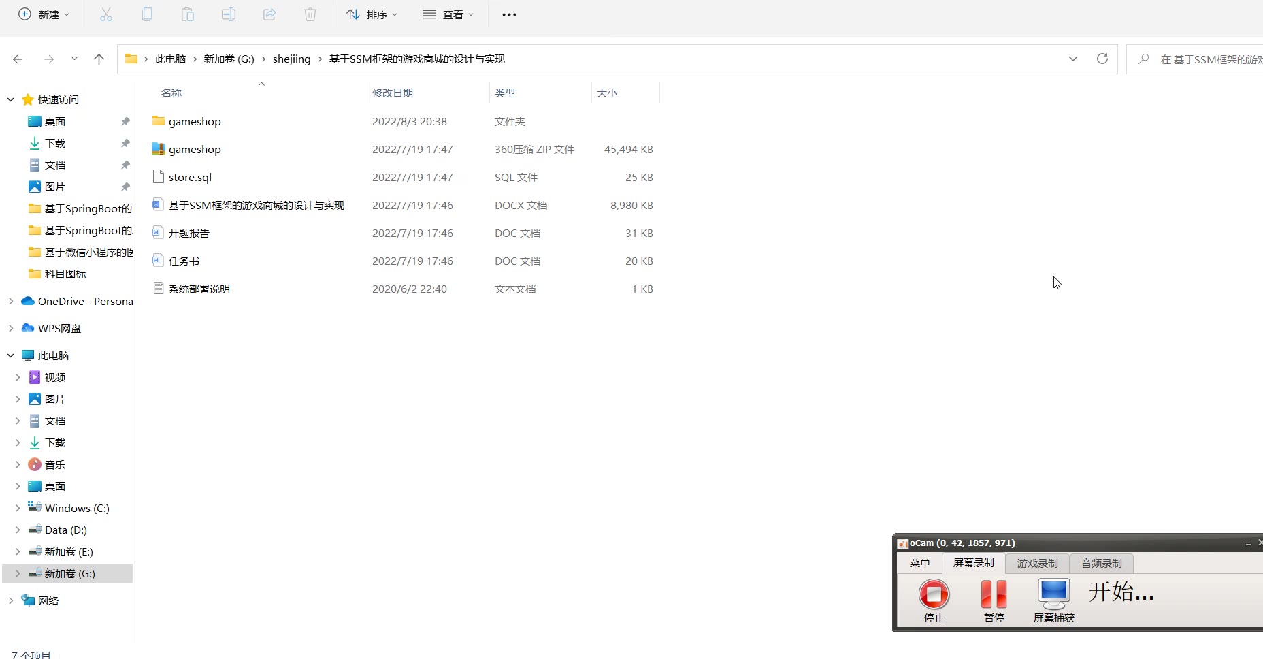The height and width of the screenshot is (659, 1263).
Task: Expand the 网络 tree node
Action: pyautogui.click(x=11, y=600)
